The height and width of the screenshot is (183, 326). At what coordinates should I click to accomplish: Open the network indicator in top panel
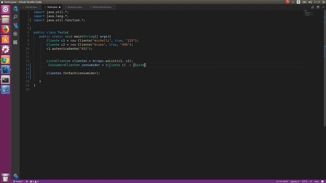coord(293,2)
